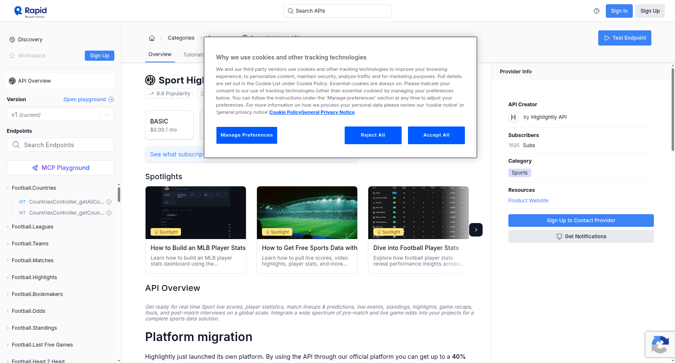Expand the Football.Teams group

click(8, 244)
